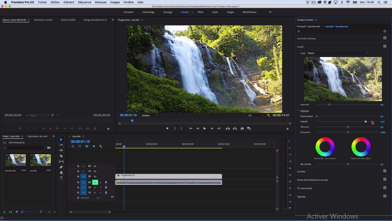Choose the Hand tool
392x221 pixels.
point(61,172)
